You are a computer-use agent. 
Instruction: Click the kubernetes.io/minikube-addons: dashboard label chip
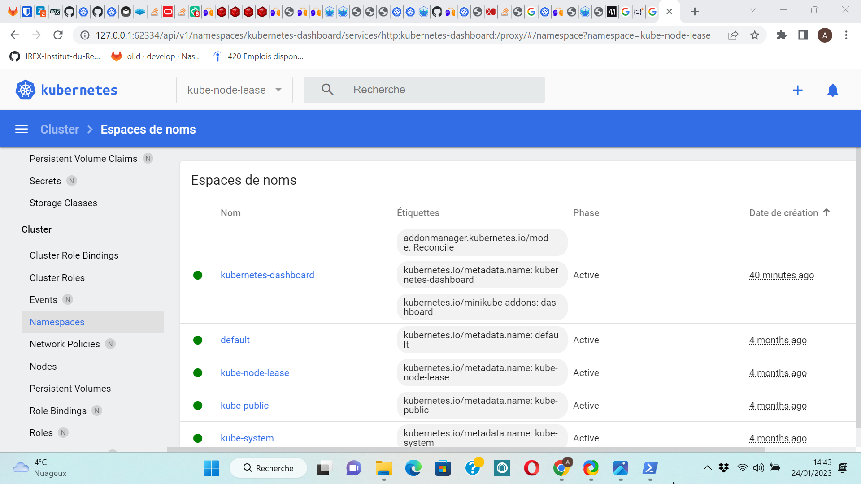tap(482, 307)
